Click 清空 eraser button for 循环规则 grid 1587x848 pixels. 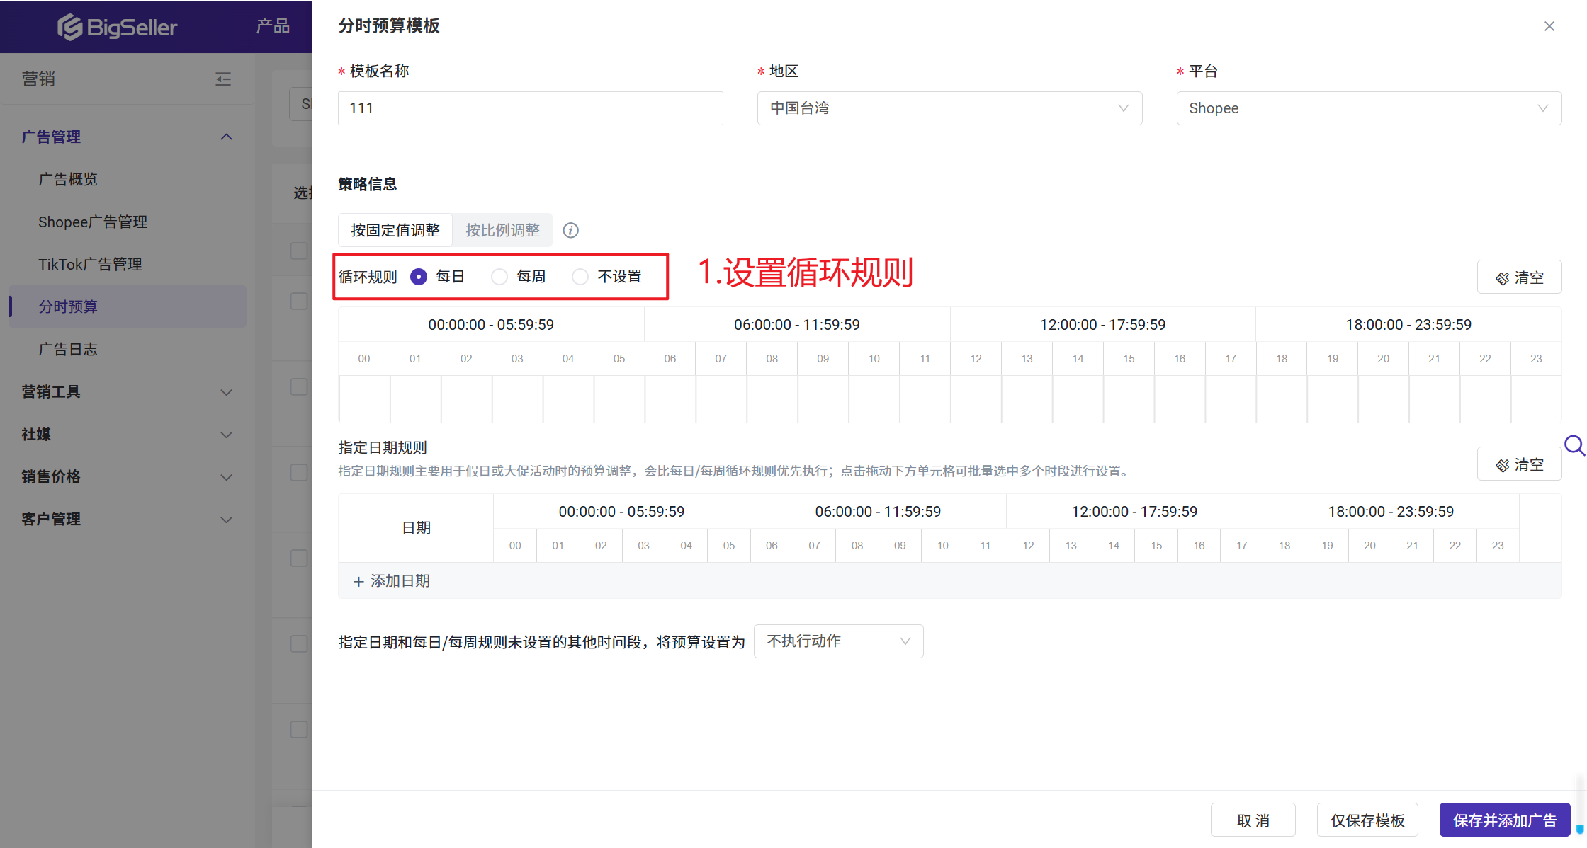pos(1519,277)
